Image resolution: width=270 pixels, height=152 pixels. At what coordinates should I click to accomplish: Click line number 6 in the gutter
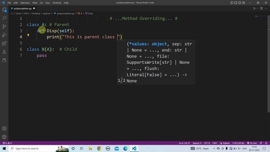coord(21,49)
